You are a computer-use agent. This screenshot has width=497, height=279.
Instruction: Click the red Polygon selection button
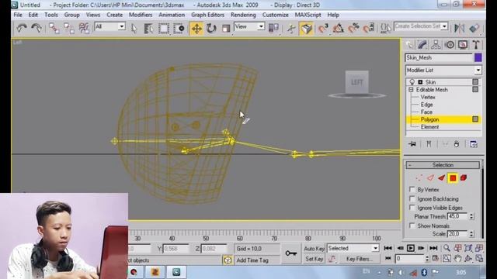click(x=453, y=178)
